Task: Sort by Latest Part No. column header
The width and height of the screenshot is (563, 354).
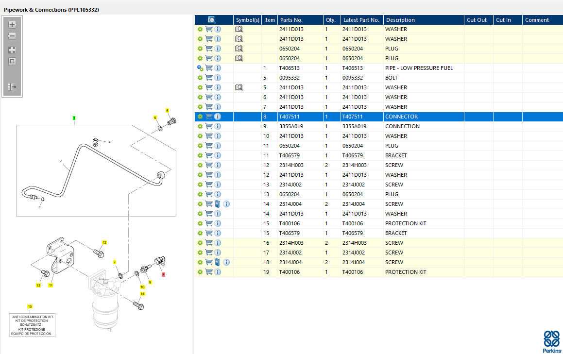Action: (x=361, y=20)
